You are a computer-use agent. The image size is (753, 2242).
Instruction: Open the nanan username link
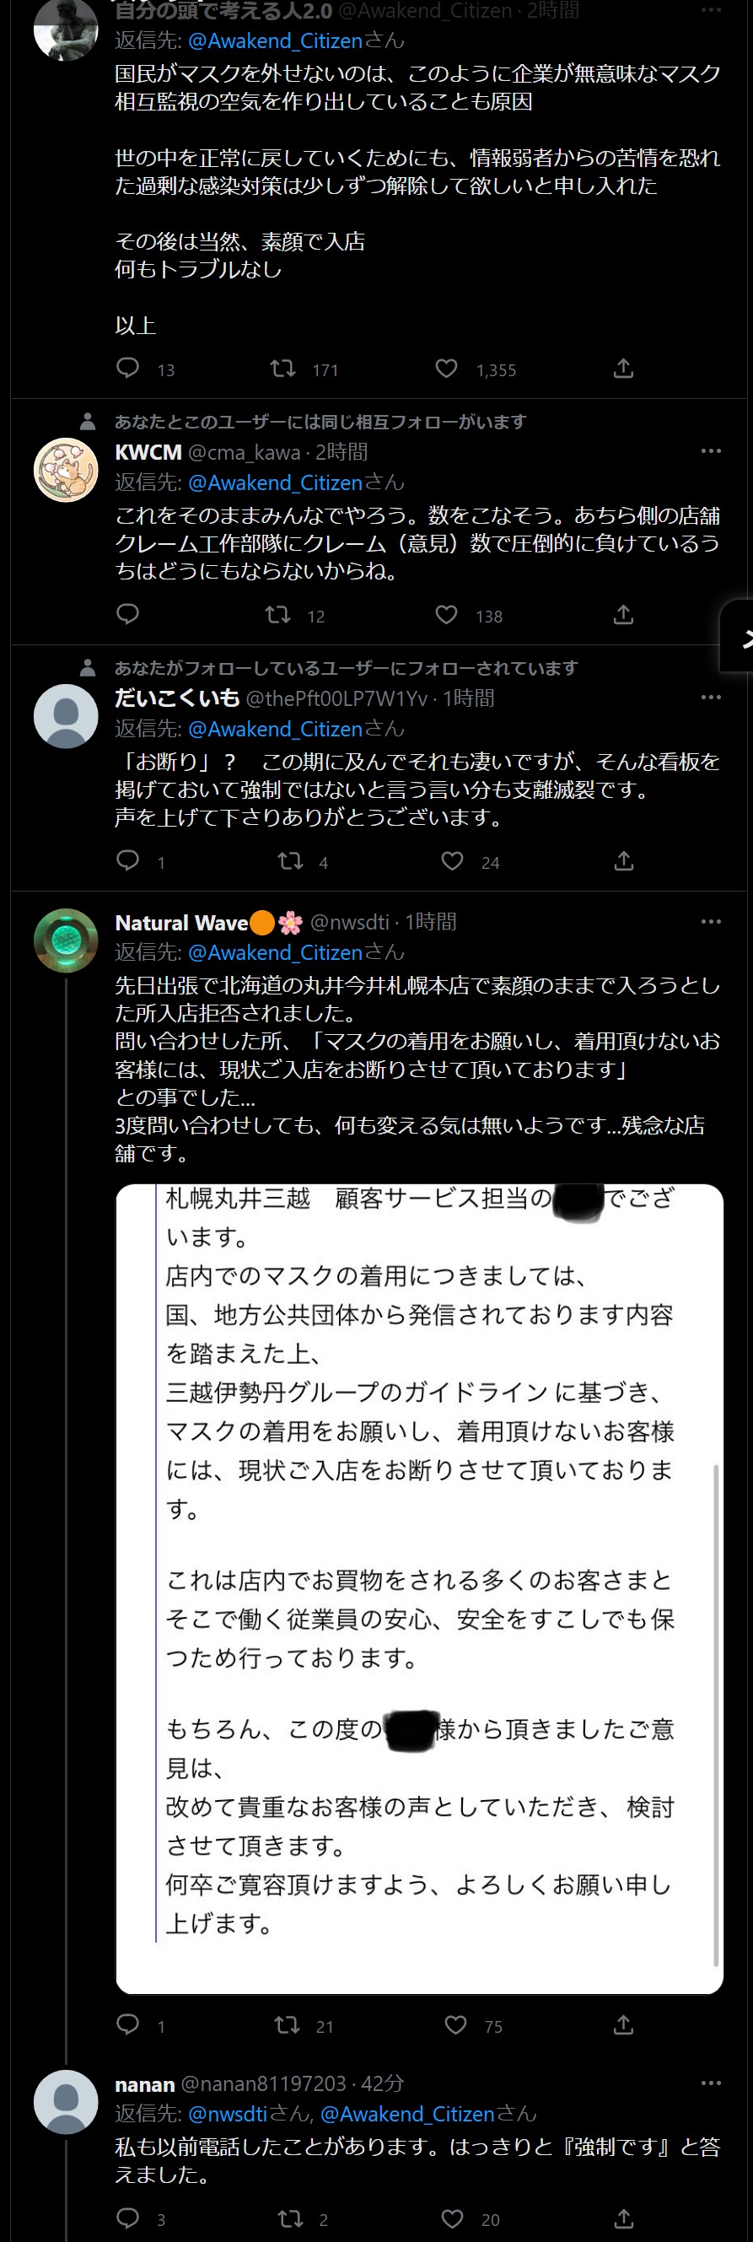pyautogui.click(x=144, y=2084)
